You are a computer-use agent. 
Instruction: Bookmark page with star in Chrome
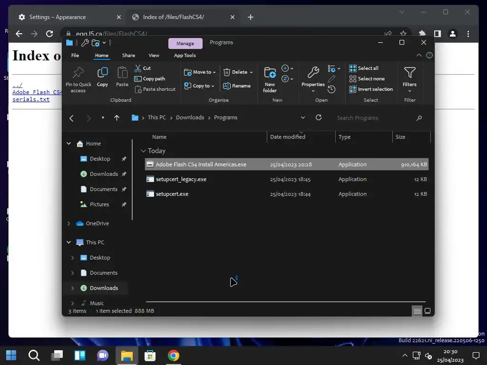click(403, 34)
